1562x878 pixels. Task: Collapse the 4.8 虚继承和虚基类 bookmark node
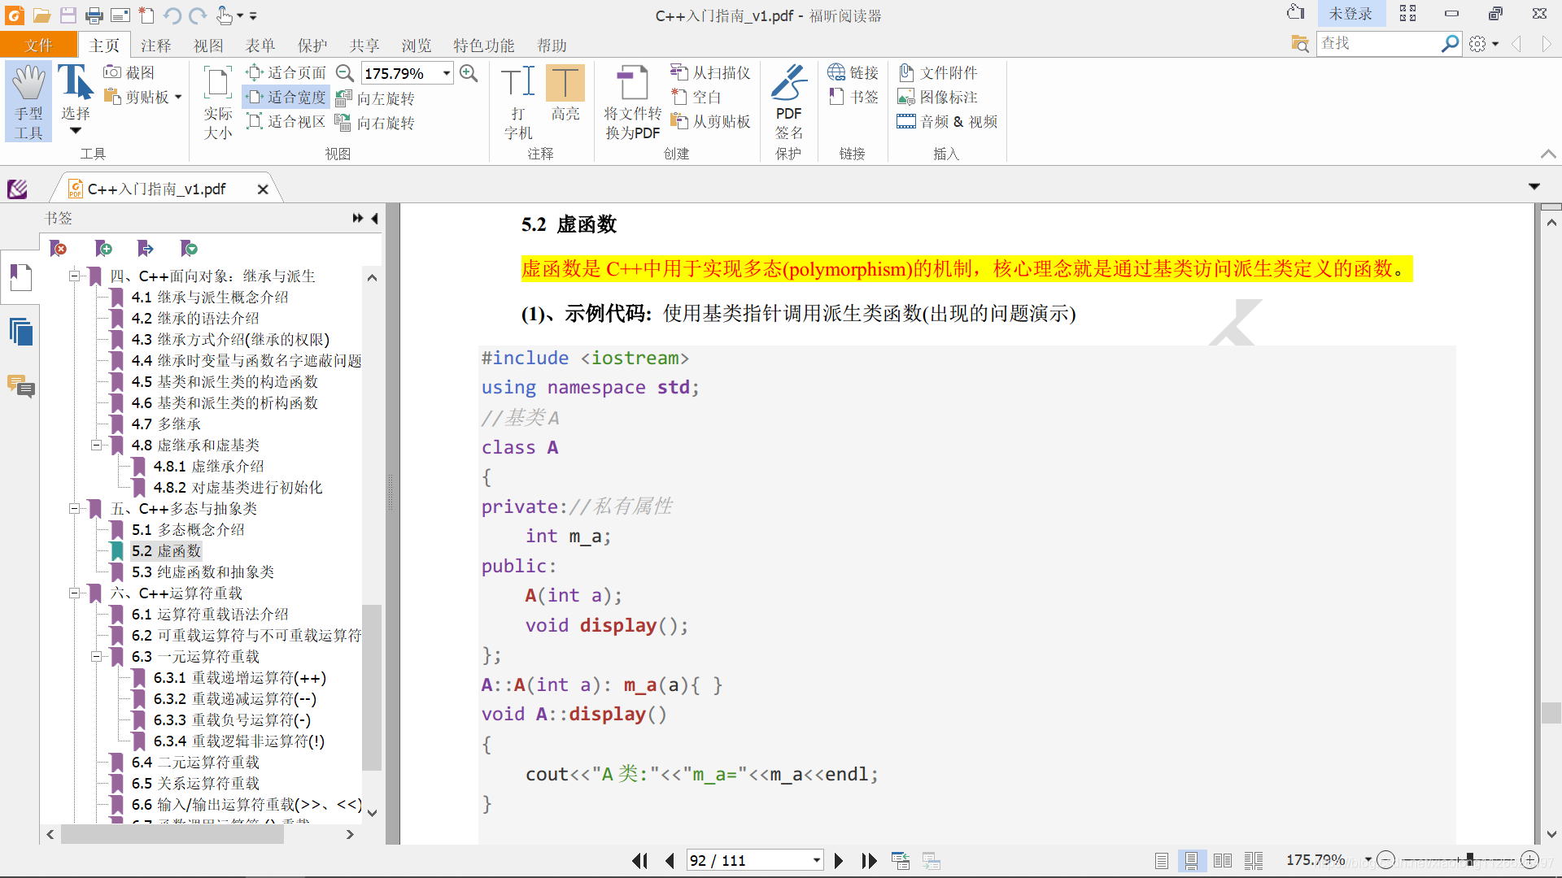point(96,445)
